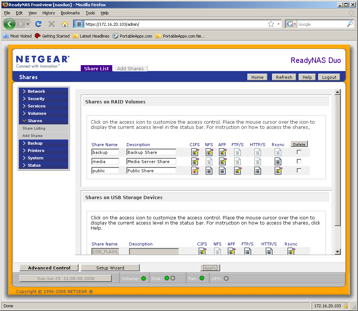Click the Delete button above checkboxes
This screenshot has height=311, width=358.
click(x=299, y=144)
